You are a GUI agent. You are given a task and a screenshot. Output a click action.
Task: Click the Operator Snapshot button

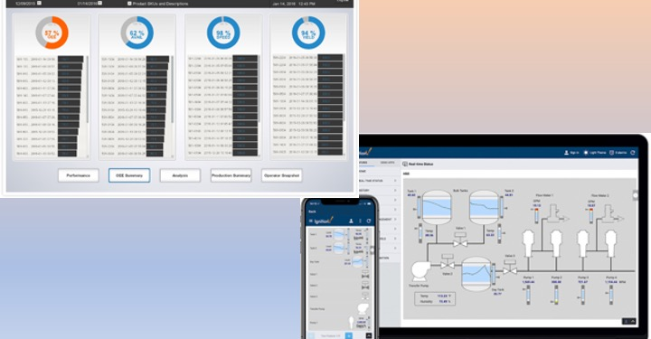coord(281,175)
